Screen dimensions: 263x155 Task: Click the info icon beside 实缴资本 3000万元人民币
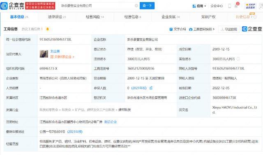pyautogui.click(x=238, y=59)
